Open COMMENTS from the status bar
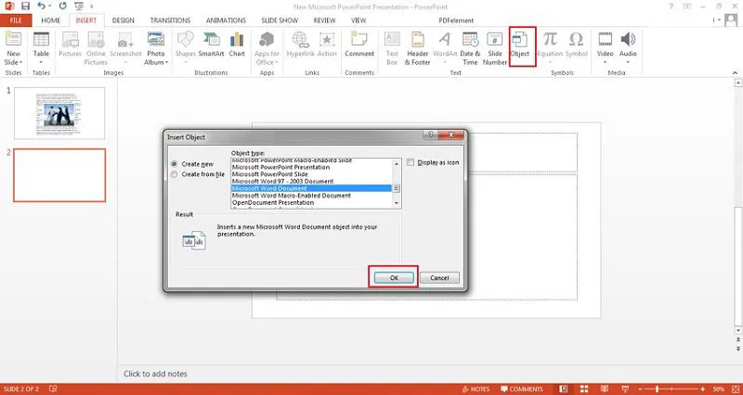This screenshot has width=743, height=395. (522, 389)
